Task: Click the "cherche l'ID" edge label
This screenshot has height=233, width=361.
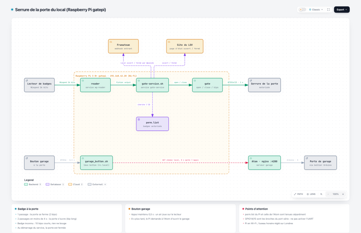Action: point(144,104)
